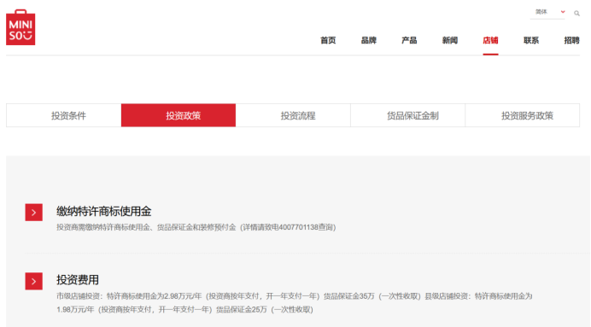The width and height of the screenshot is (591, 327).
Task: Go to 首页 in navigation
Action: [328, 40]
